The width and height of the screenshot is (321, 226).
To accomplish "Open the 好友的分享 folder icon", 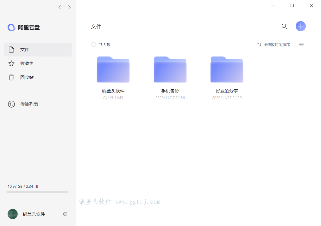I will pyautogui.click(x=227, y=69).
